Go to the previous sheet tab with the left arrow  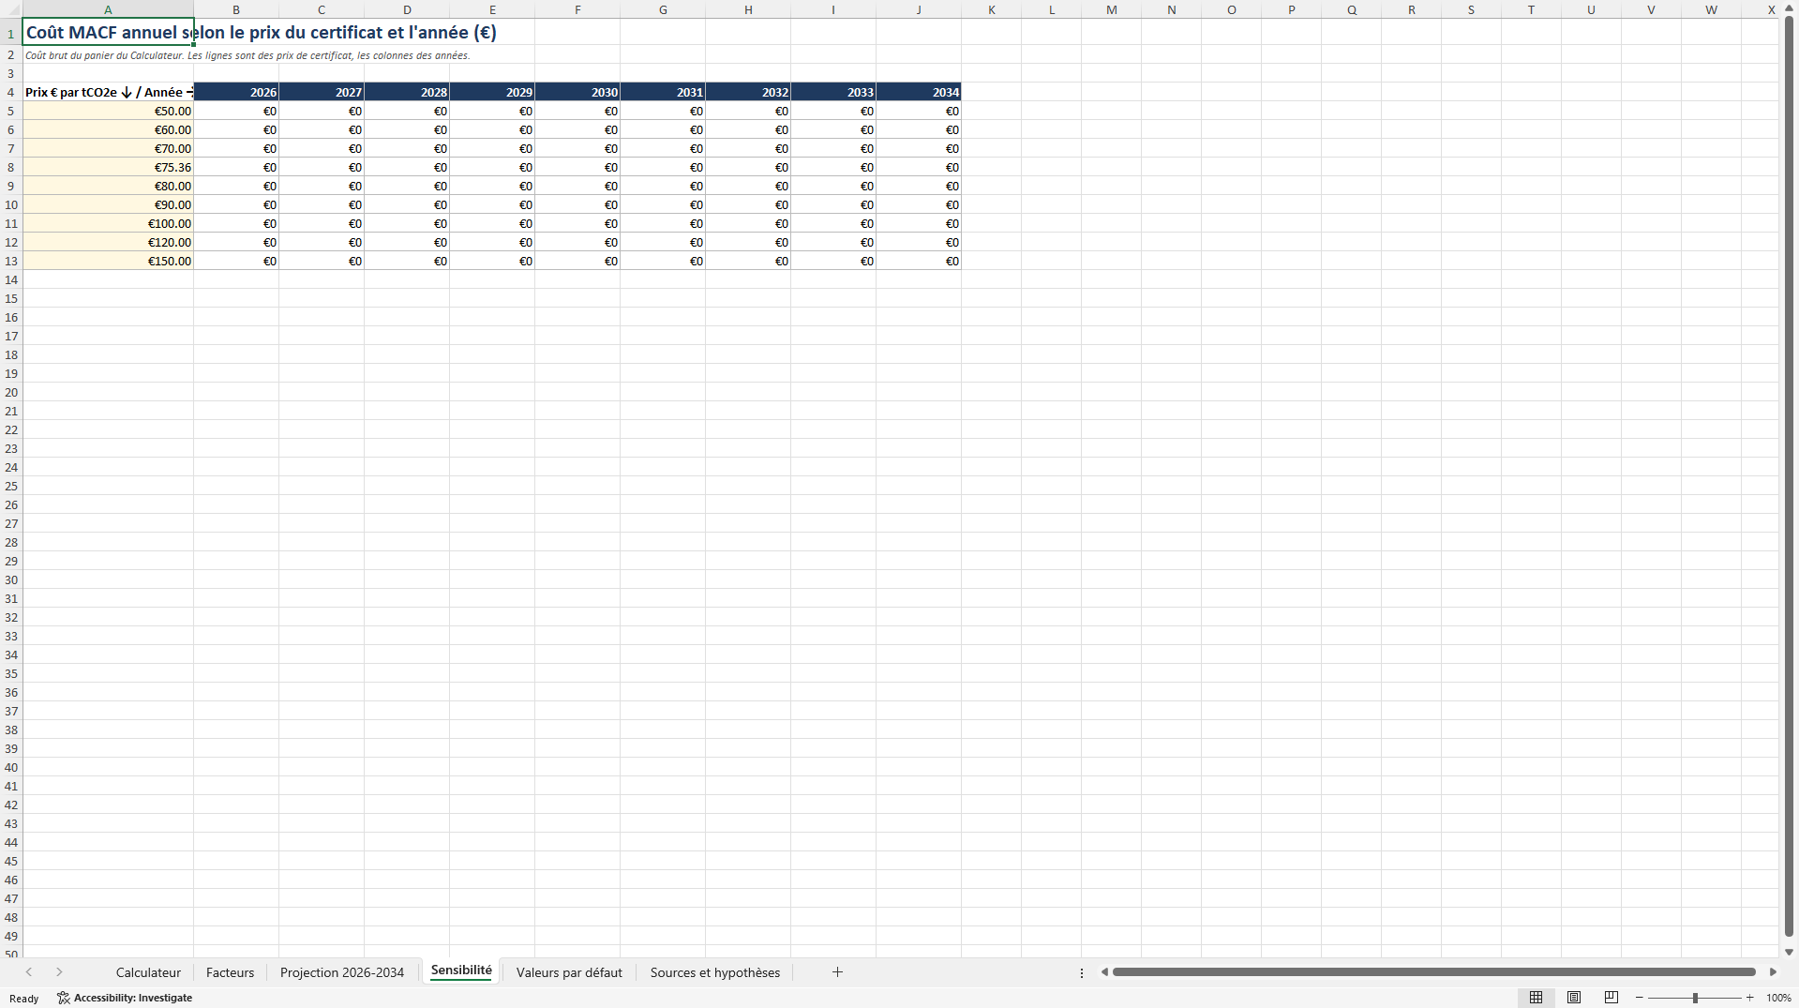pos(29,972)
